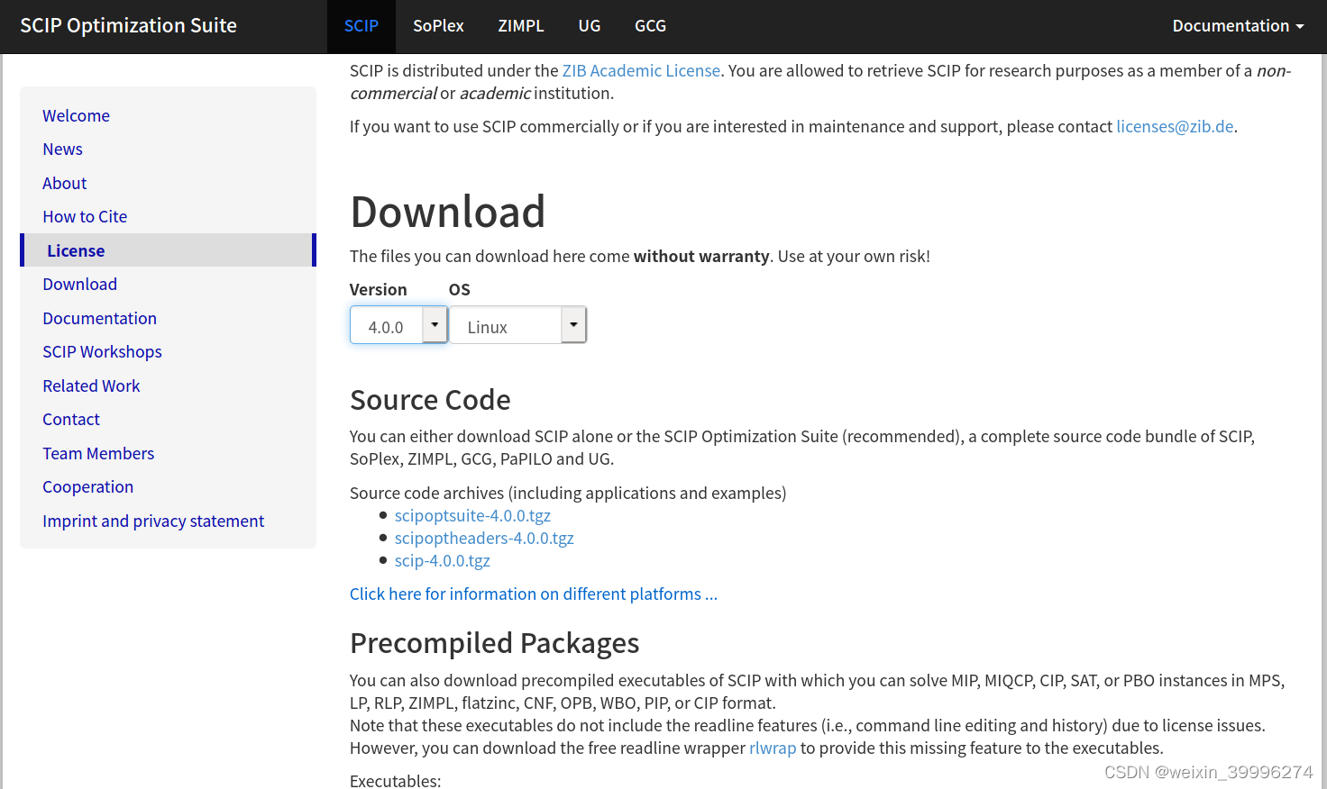Go to the UG tab
The image size is (1327, 789).
coord(590,26)
